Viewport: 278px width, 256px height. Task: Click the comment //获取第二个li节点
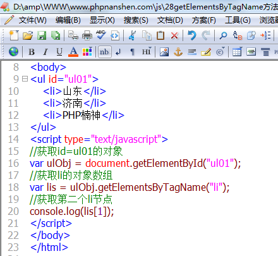(71, 199)
